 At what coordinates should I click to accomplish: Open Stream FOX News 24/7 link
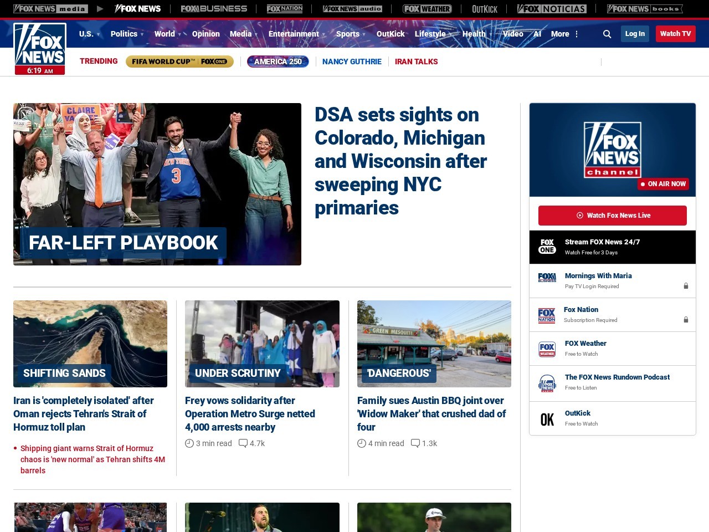pyautogui.click(x=602, y=242)
